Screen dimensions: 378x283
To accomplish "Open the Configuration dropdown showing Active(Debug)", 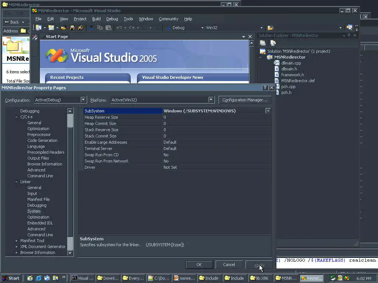I will click(x=83, y=99).
